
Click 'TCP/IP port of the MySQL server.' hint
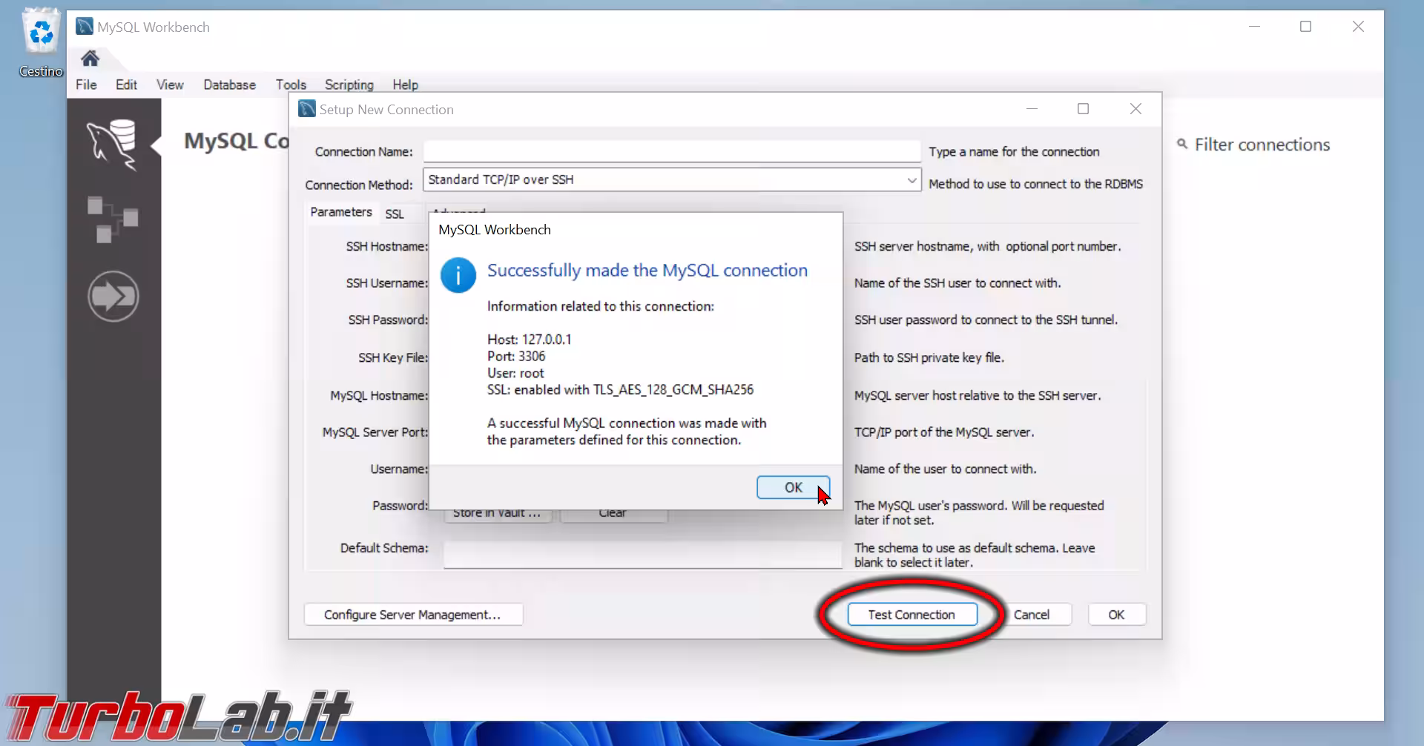(943, 432)
